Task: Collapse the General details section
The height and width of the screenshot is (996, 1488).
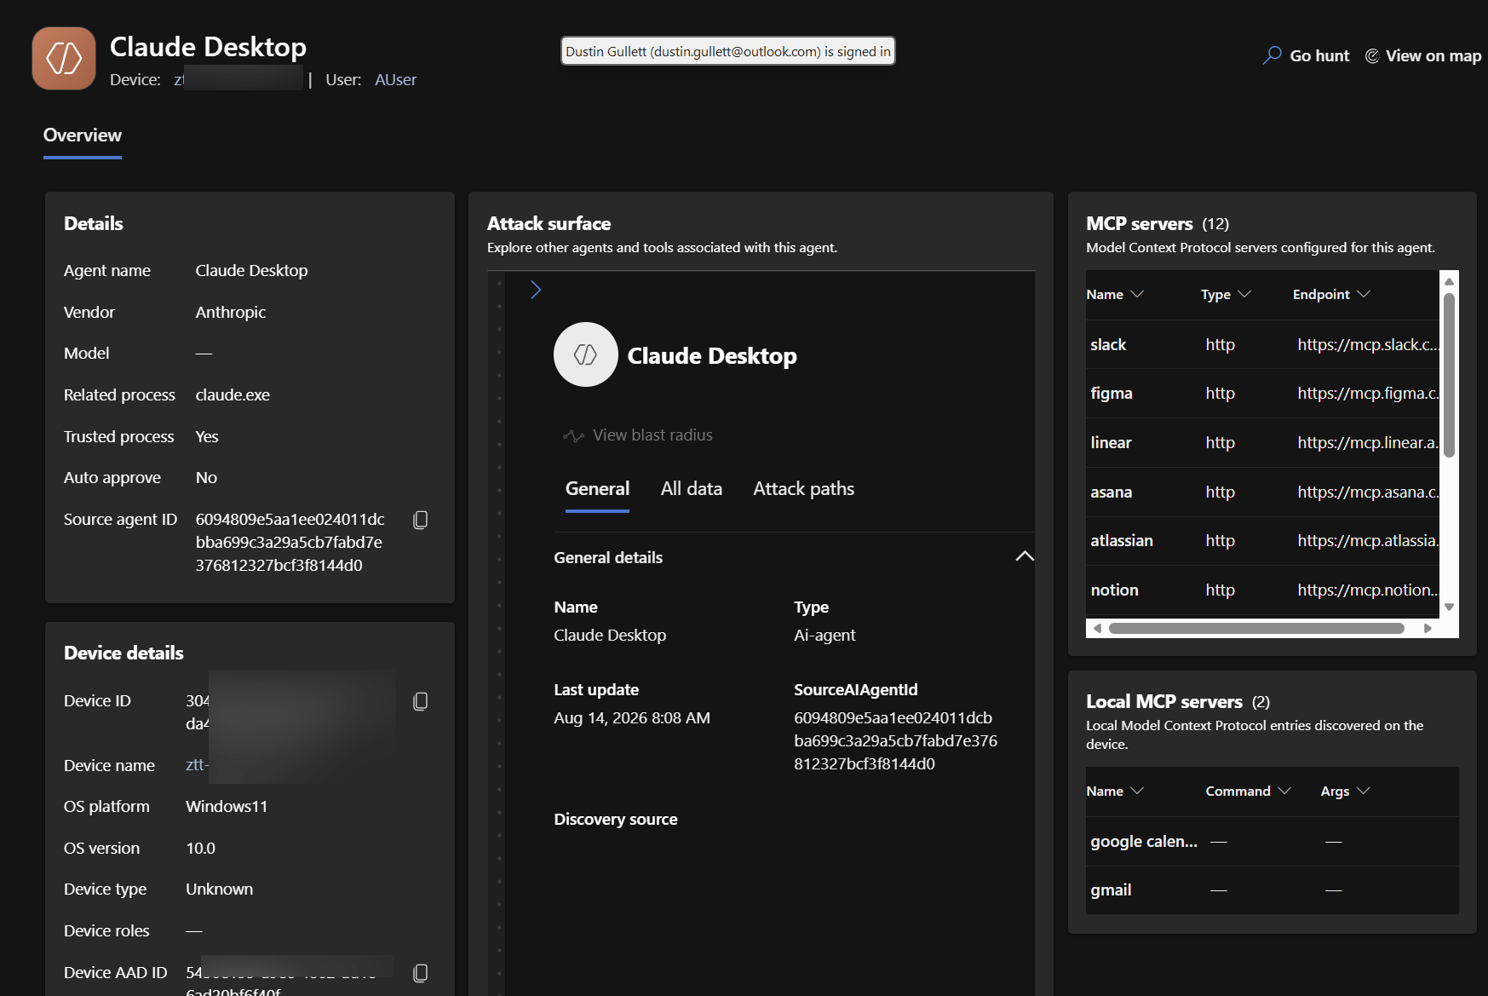Action: 1025,556
